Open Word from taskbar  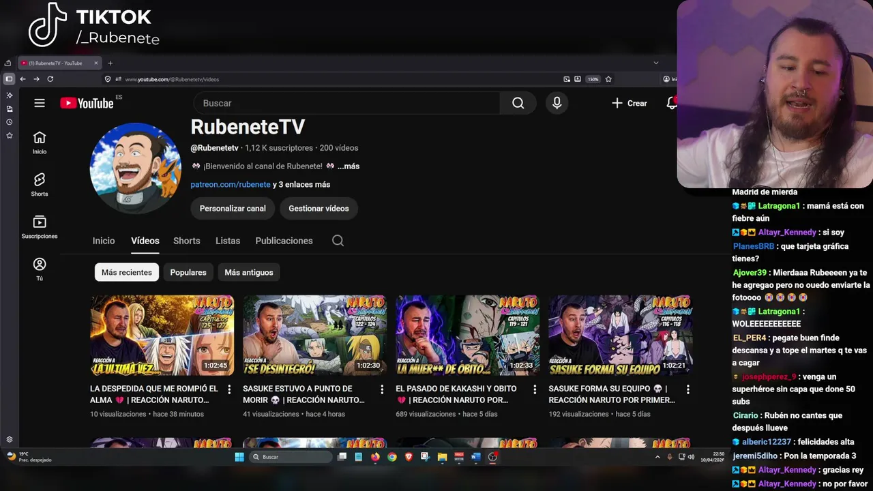point(476,457)
